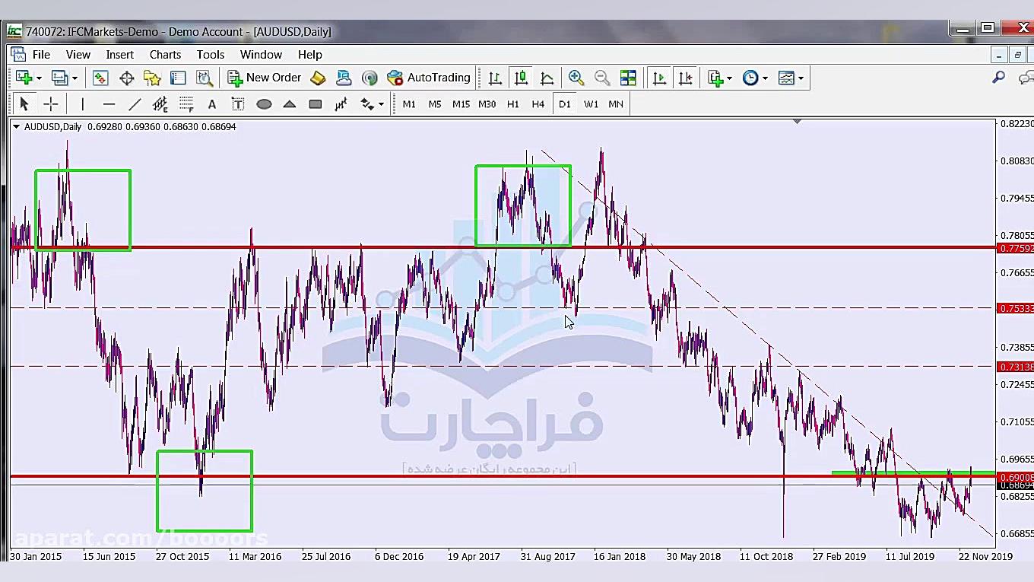Select the Trendline tool
This screenshot has height=582, width=1034.
pyautogui.click(x=135, y=104)
